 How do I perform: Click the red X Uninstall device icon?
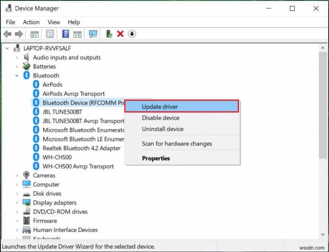(120, 34)
